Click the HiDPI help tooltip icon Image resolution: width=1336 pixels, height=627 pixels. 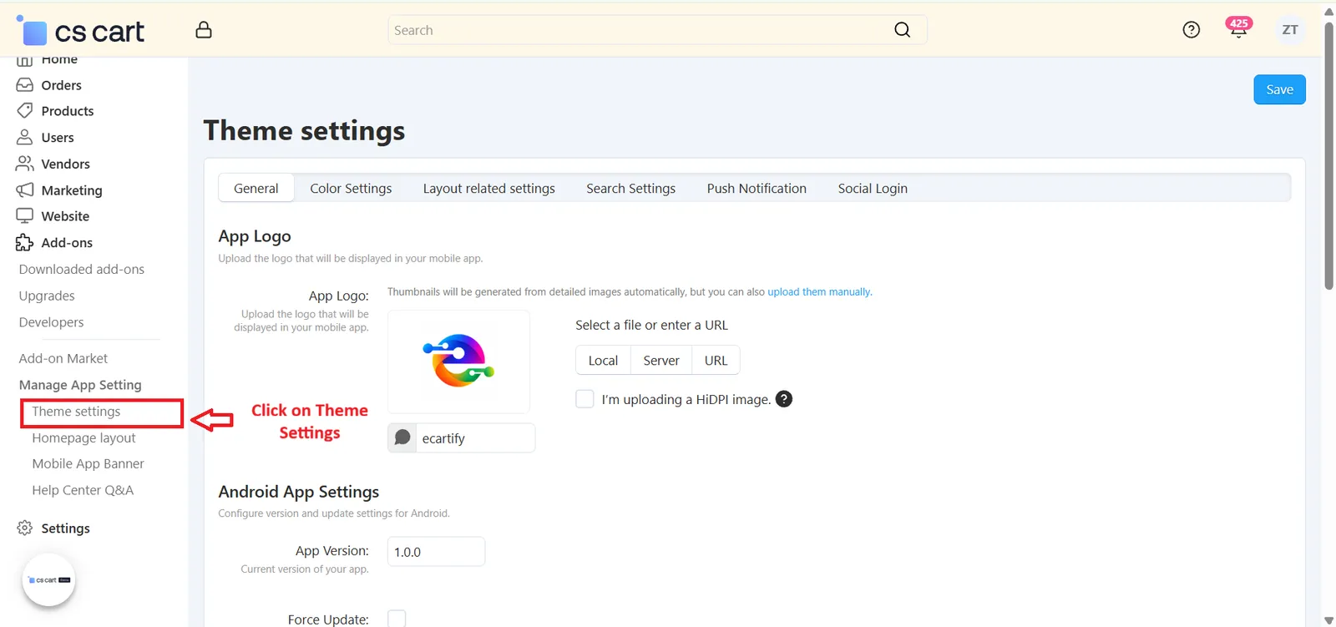784,399
